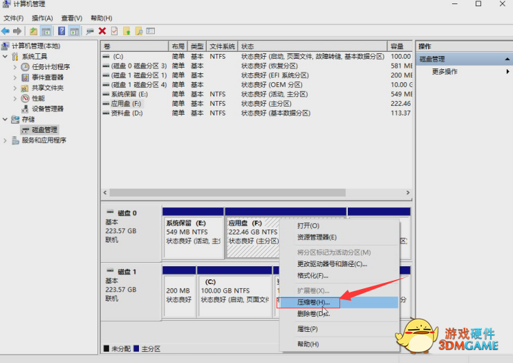This screenshot has width=513, height=363.
Task: Click the yellow folder with green arrow icon
Action: point(127,31)
